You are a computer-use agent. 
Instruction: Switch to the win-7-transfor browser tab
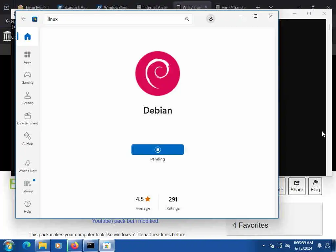231,7
